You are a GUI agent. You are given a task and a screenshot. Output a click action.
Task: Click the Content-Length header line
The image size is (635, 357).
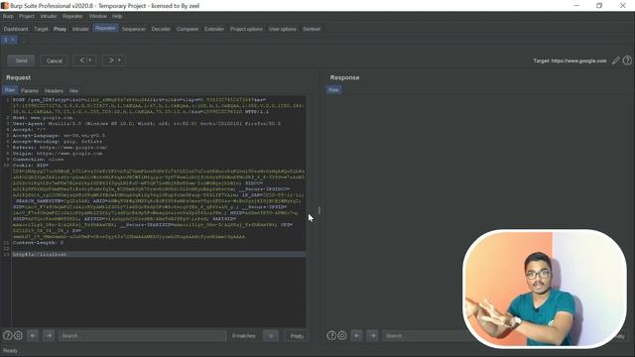38,242
